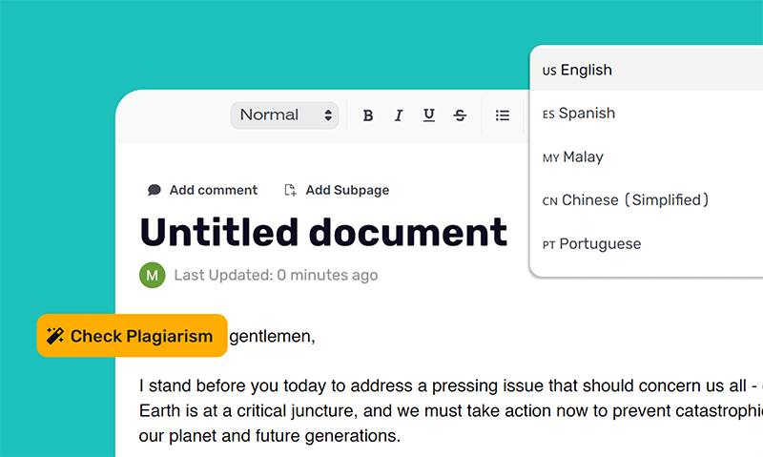
Task: Click the Untitled document title
Action: [x=323, y=232]
